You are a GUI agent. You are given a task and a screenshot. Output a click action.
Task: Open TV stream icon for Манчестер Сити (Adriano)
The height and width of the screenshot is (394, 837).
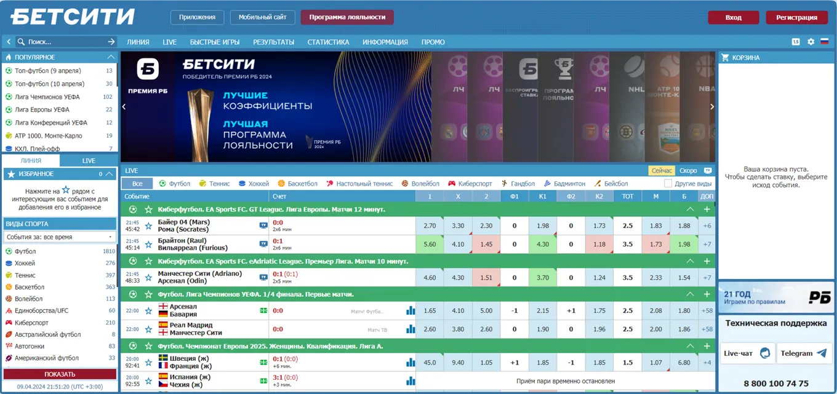(x=263, y=277)
